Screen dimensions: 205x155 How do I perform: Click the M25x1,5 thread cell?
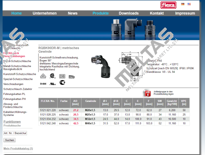(90, 115)
